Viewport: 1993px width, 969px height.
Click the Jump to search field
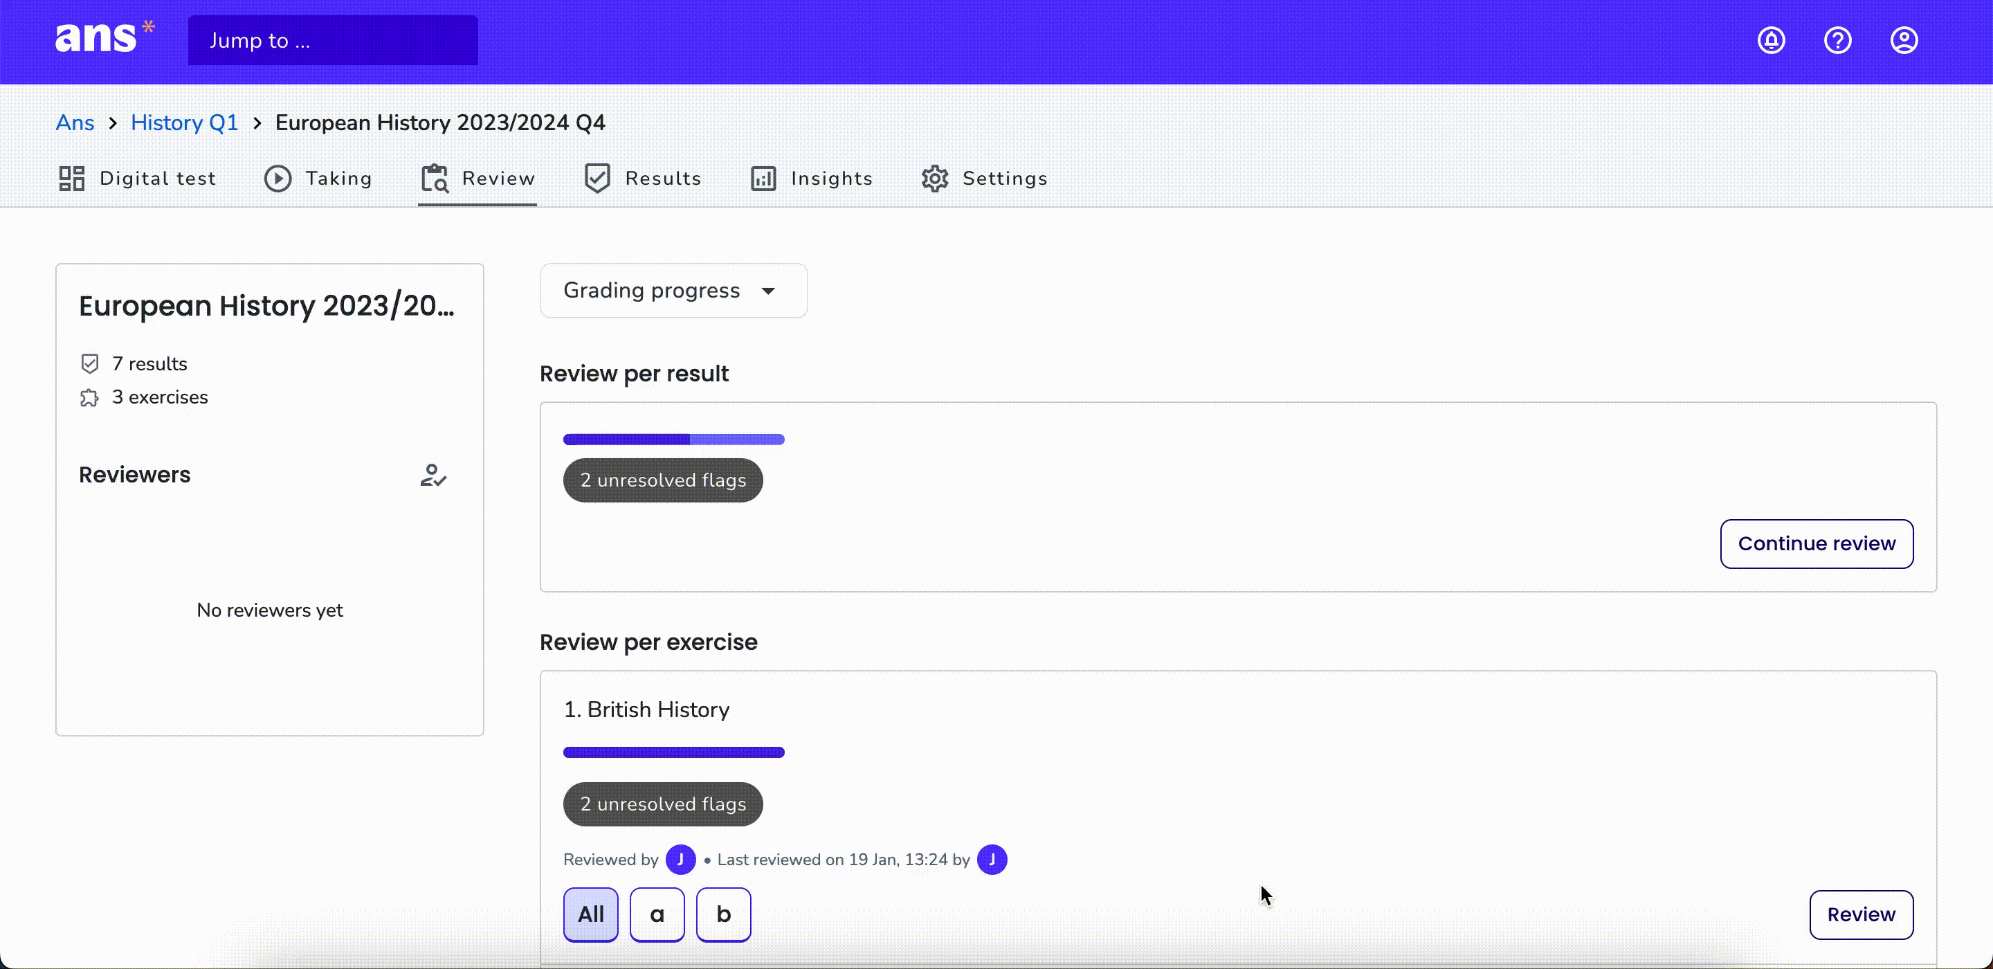(333, 40)
